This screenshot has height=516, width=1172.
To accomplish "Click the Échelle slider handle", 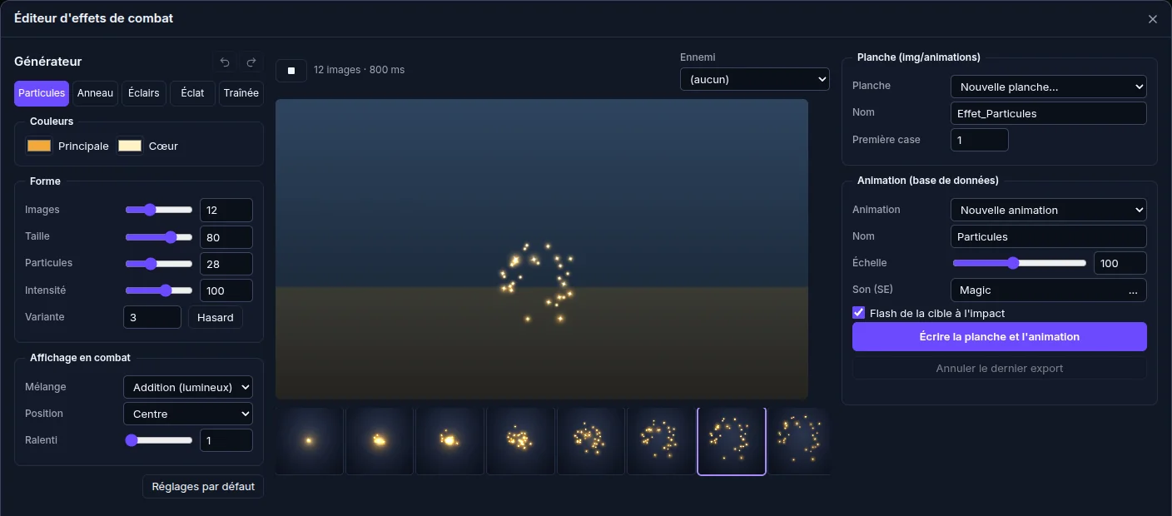I will coord(1013,263).
